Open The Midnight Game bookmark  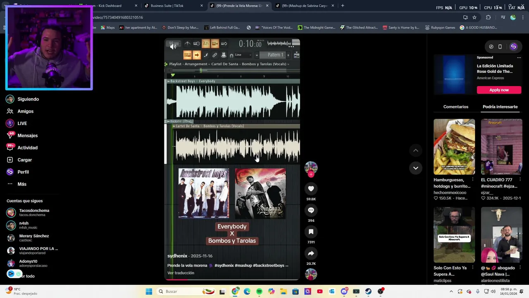point(316,28)
